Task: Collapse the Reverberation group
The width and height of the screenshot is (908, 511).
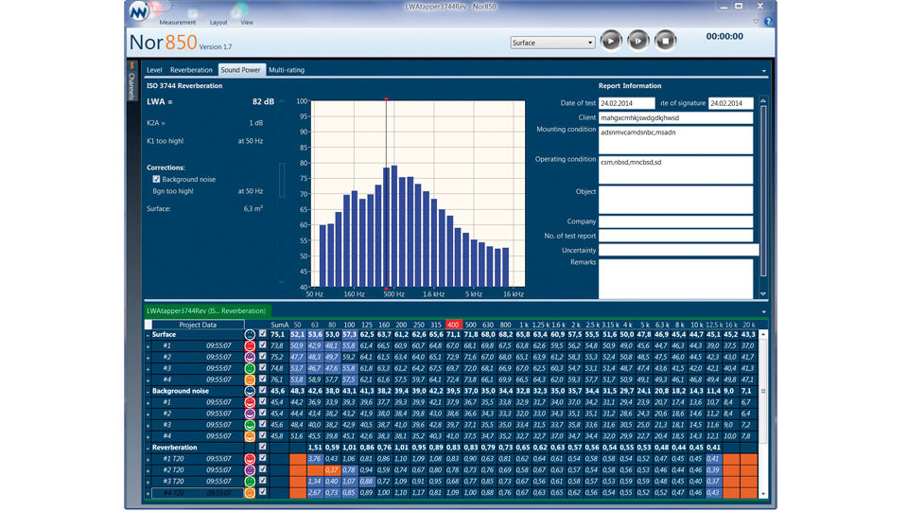Action: pos(148,448)
